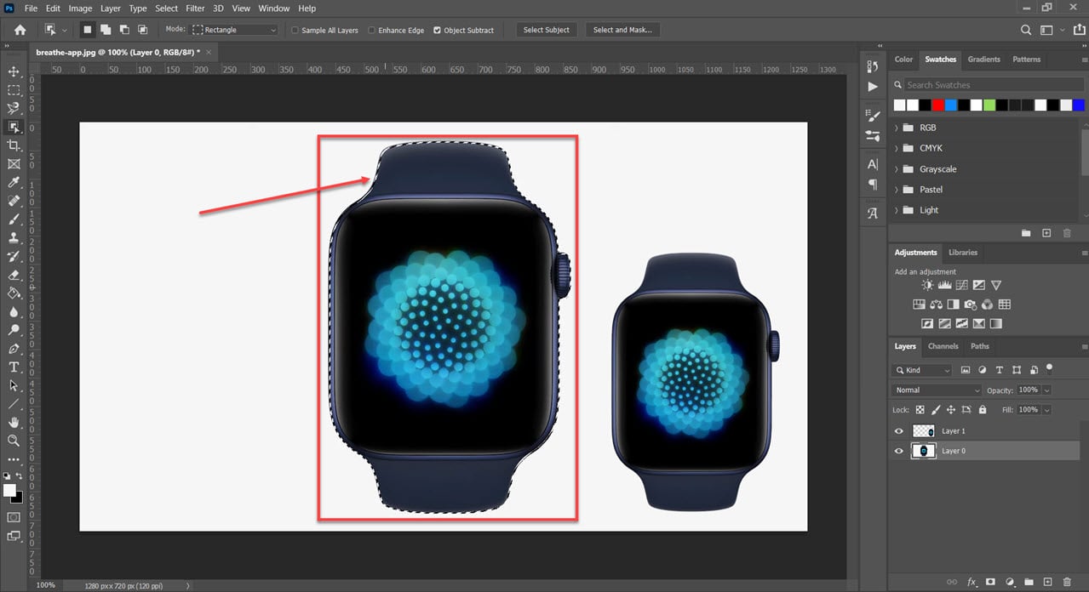Click the Home icon in options bar
Image resolution: width=1089 pixels, height=592 pixels.
click(20, 30)
